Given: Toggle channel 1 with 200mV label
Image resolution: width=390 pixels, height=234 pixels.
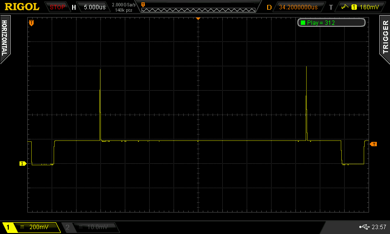Looking at the screenshot, I should pos(31,227).
